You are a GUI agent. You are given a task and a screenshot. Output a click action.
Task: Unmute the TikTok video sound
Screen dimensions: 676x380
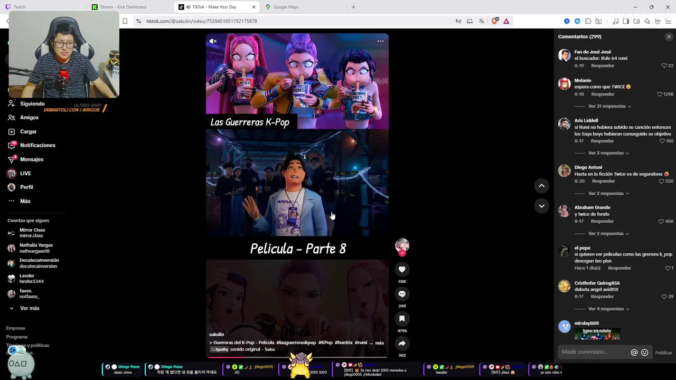coord(213,41)
